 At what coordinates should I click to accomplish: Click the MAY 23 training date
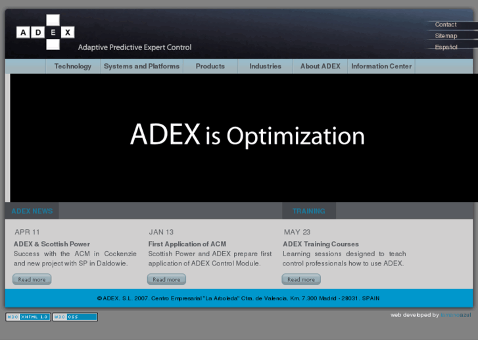click(297, 232)
